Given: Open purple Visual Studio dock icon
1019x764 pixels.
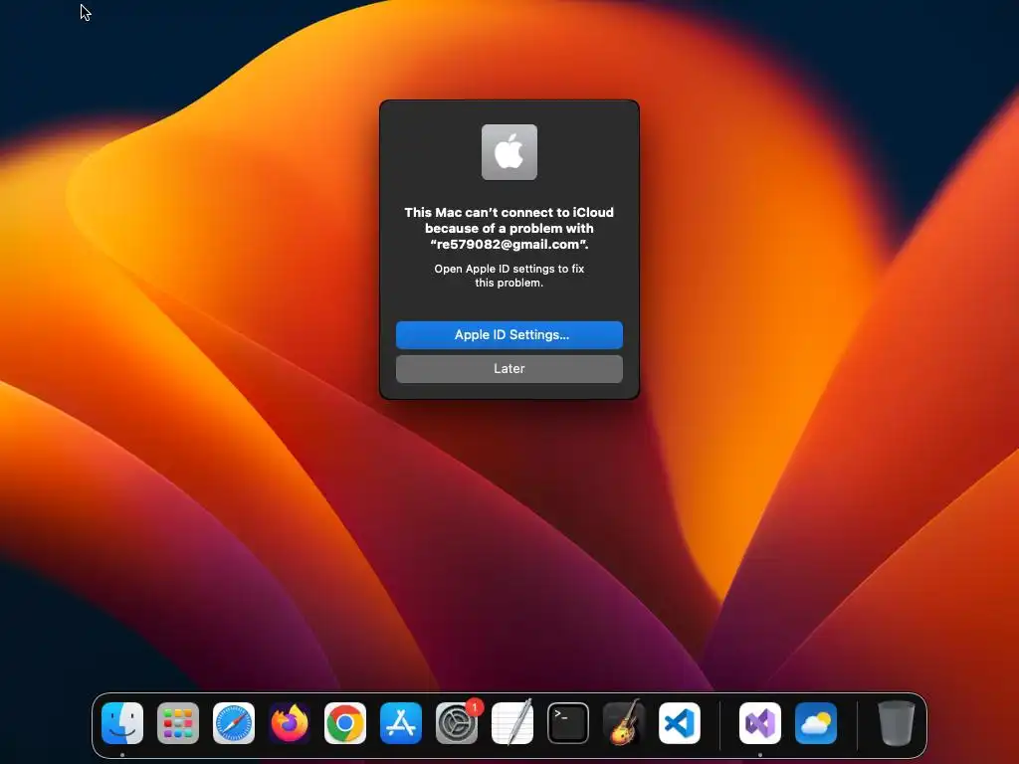Looking at the screenshot, I should point(760,722).
